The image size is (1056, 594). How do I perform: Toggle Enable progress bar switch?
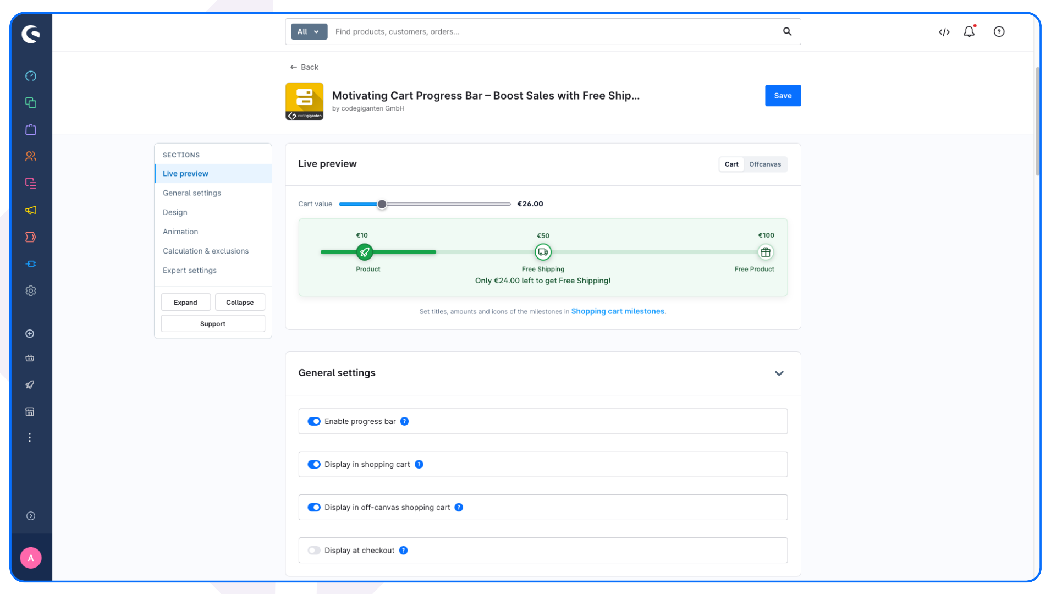(314, 421)
